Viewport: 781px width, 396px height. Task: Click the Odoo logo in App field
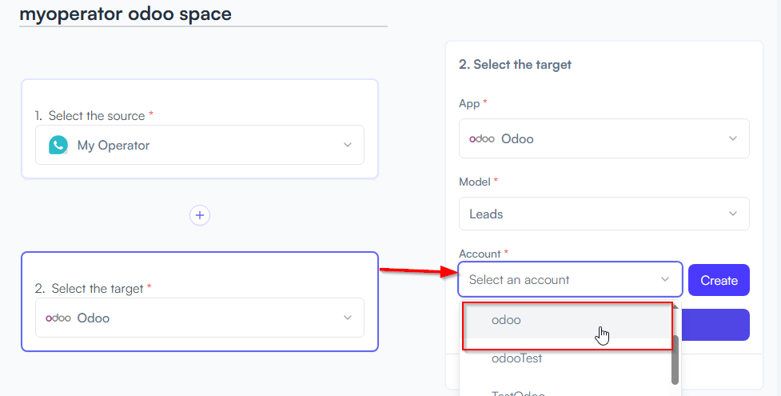pos(481,138)
